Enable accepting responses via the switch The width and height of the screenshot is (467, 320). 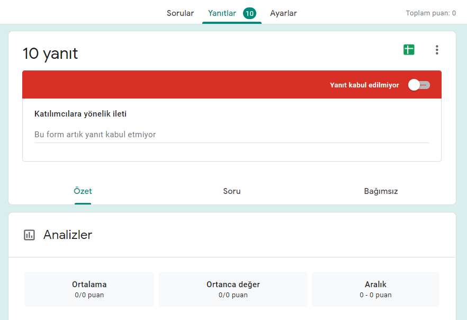pyautogui.click(x=418, y=85)
